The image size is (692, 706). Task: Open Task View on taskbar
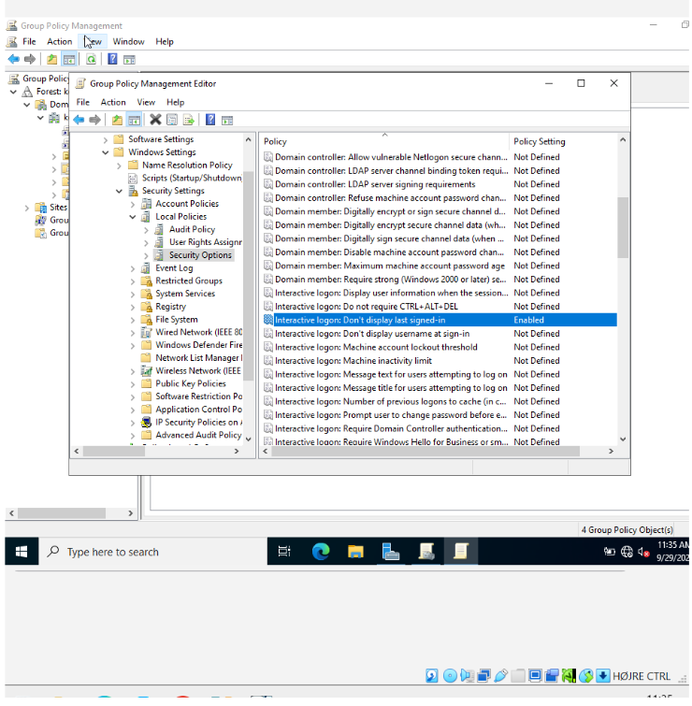284,552
